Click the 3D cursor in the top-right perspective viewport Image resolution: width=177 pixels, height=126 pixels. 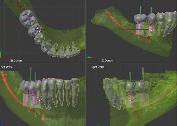[151, 28]
